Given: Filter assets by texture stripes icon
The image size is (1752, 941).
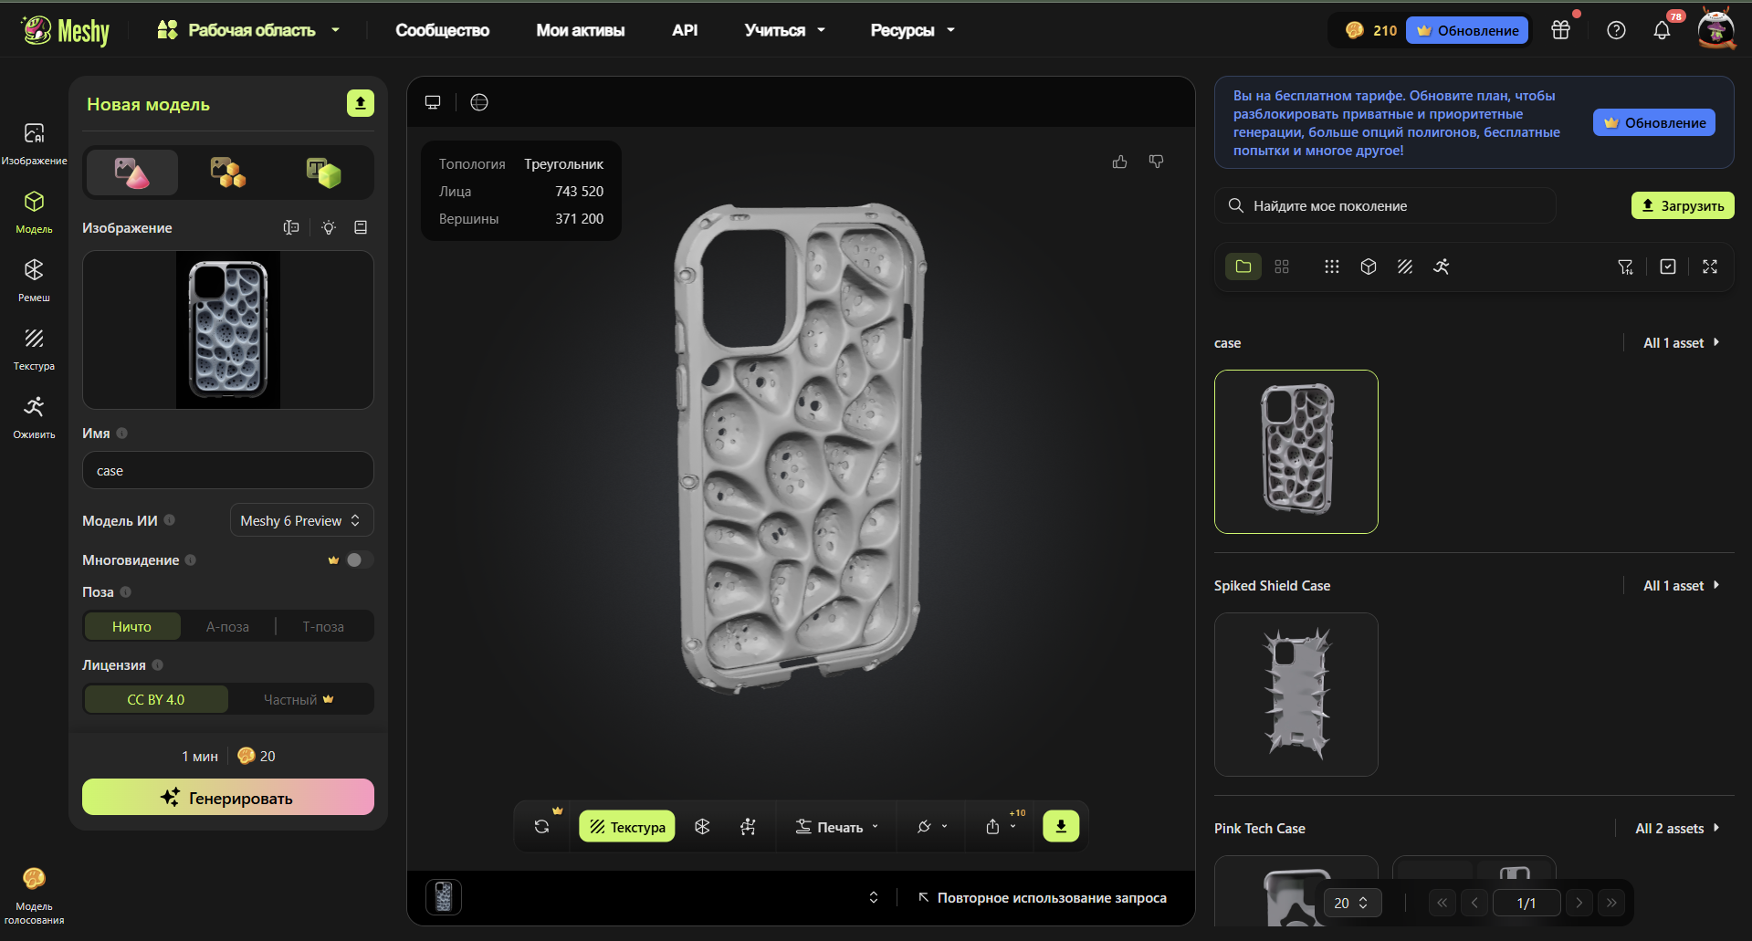Looking at the screenshot, I should pos(1405,267).
